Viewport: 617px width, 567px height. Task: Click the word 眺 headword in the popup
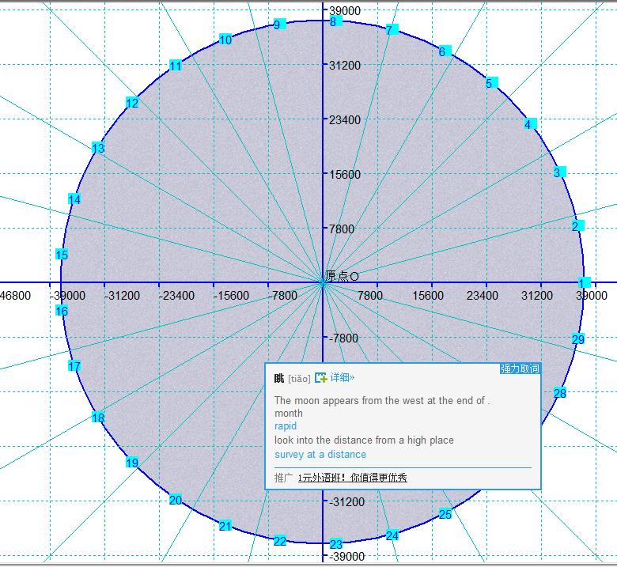[x=279, y=379]
